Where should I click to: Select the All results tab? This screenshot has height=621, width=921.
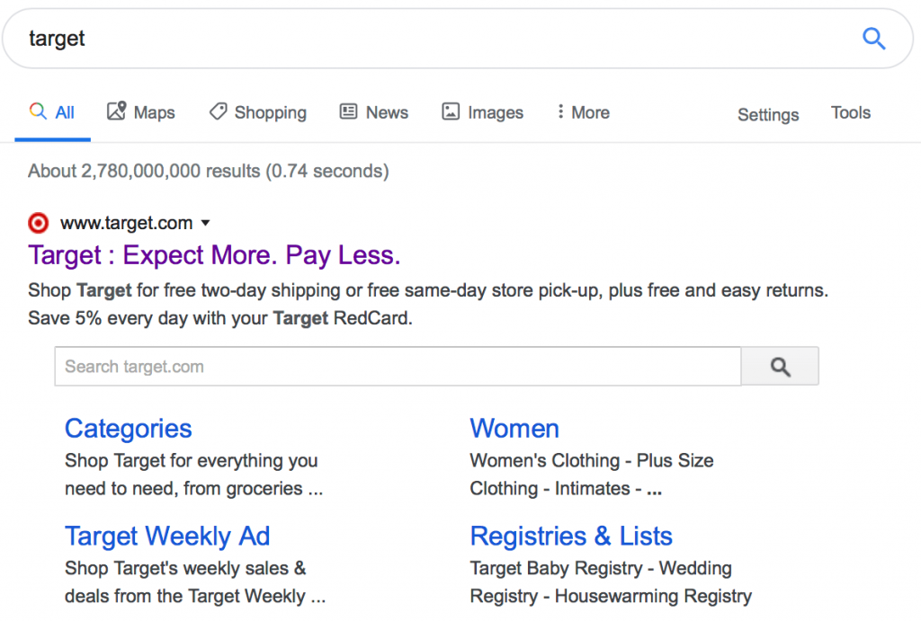pos(52,112)
